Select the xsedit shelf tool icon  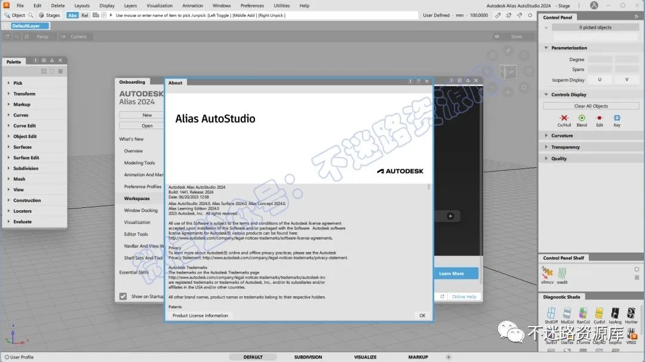click(563, 273)
